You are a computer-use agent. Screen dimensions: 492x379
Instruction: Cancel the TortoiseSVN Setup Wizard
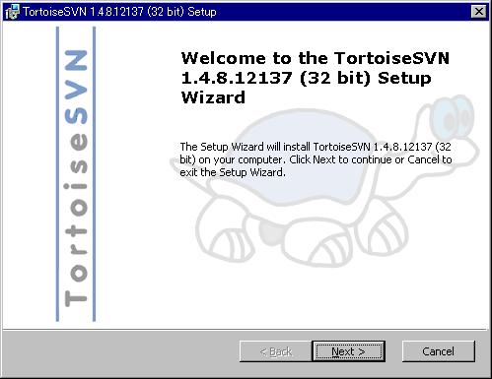pyautogui.click(x=439, y=351)
